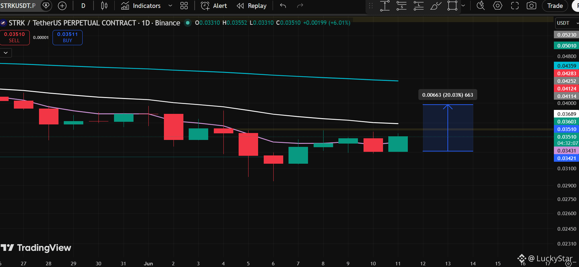Image resolution: width=579 pixels, height=267 pixels.
Task: Click the 0.04283 red price label
Action: pyautogui.click(x=566, y=73)
